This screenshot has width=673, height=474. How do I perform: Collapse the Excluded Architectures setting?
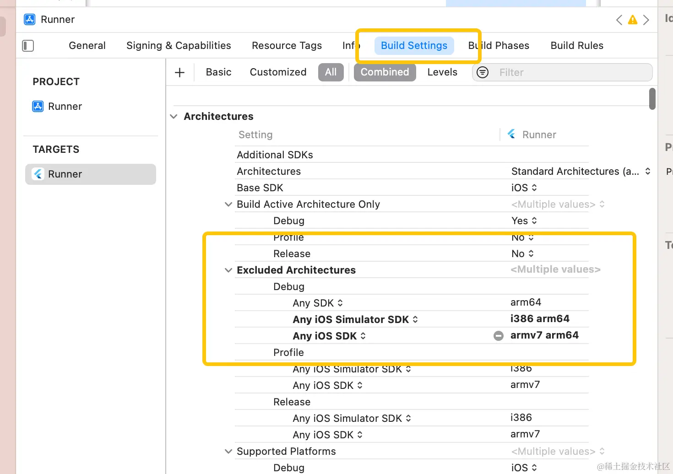pos(228,270)
